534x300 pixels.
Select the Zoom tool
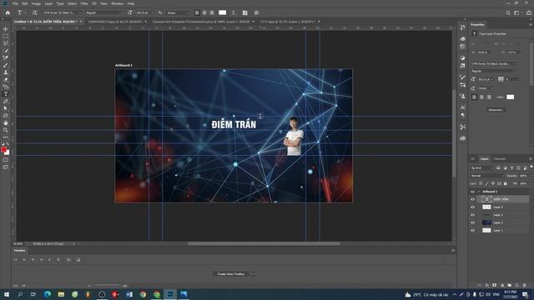pyautogui.click(x=6, y=130)
